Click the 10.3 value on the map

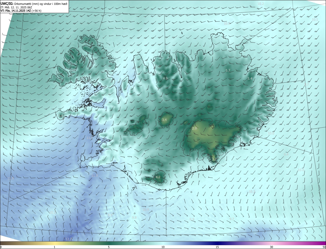(x=252, y=191)
